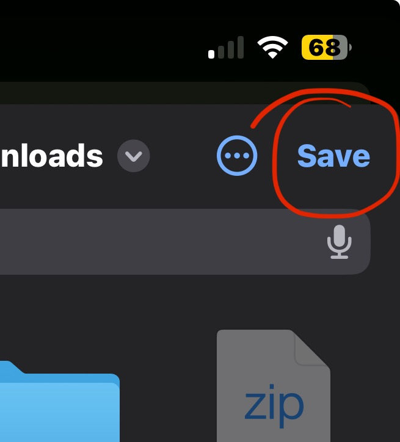Tap the folder tab on the blue folder
400x442 pixels.
point(10,368)
